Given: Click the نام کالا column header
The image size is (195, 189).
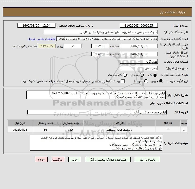Looking at the screenshot, I should 120,123.
